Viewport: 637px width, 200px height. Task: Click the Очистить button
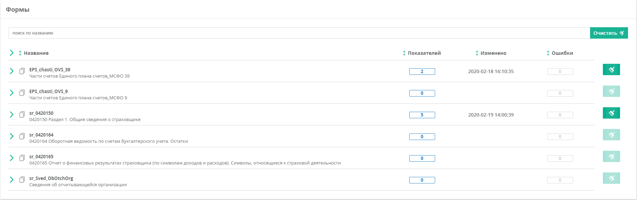click(609, 33)
